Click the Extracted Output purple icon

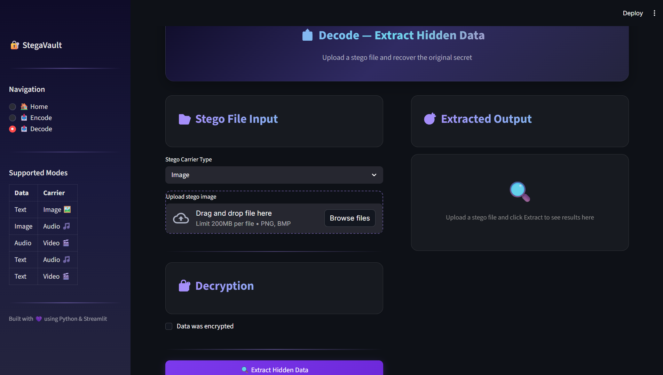[430, 119]
